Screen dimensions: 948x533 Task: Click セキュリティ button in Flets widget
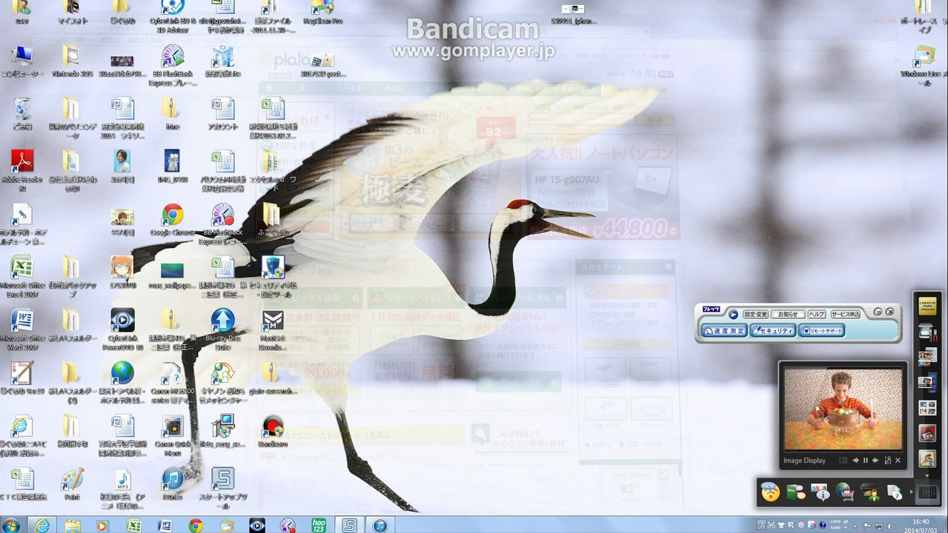coord(772,331)
